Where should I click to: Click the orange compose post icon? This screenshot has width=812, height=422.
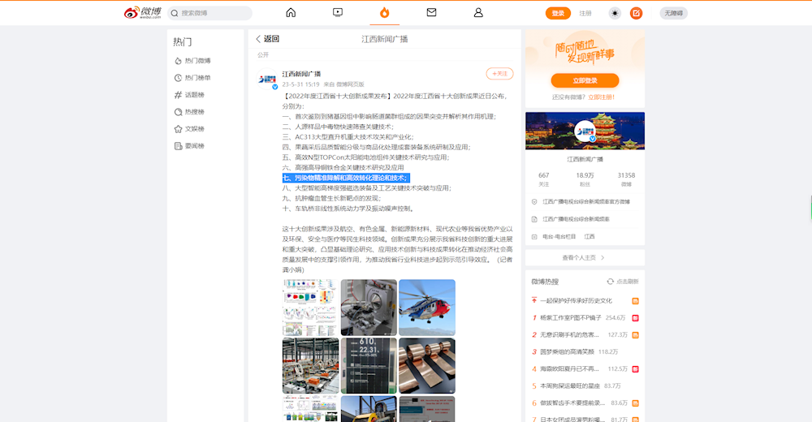click(637, 13)
